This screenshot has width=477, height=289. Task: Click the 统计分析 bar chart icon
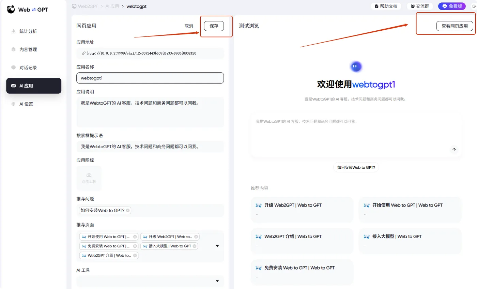[x=13, y=31]
